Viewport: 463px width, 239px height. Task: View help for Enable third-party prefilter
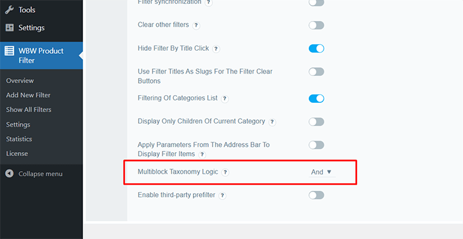click(223, 196)
